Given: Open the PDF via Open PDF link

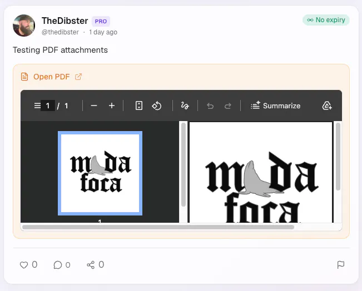Looking at the screenshot, I should pos(52,77).
